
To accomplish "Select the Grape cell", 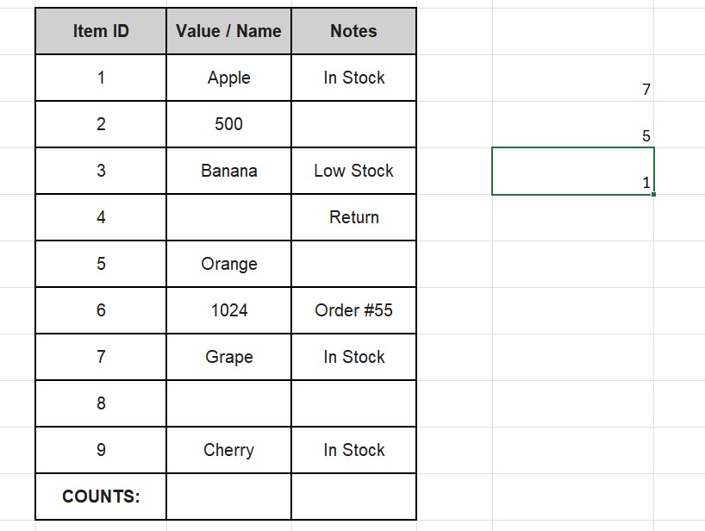I will (x=228, y=358).
